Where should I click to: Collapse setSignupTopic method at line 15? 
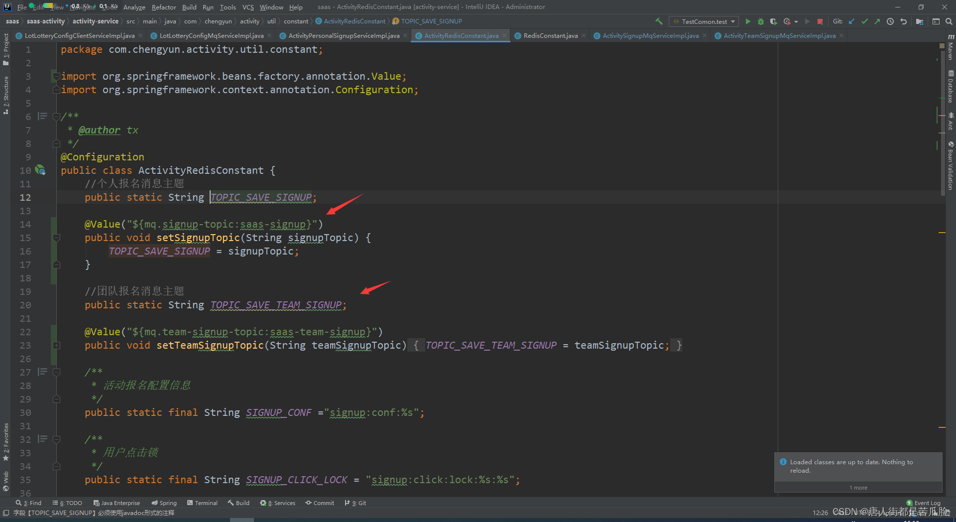[56, 238]
